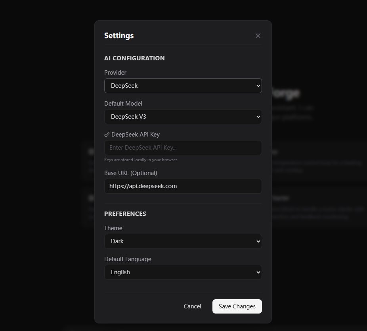Screen dimensions: 367x331
Task: Expand the Default Model dropdown
Action: tap(183, 117)
